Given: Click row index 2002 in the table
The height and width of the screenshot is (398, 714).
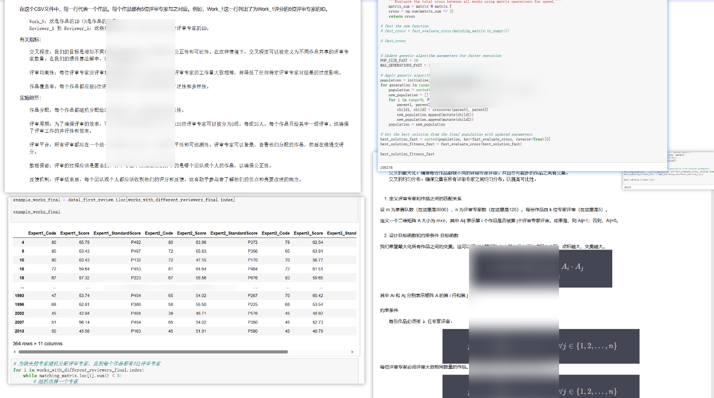Looking at the screenshot, I should click(19, 313).
